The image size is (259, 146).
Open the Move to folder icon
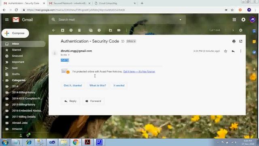pyautogui.click(x=110, y=30)
